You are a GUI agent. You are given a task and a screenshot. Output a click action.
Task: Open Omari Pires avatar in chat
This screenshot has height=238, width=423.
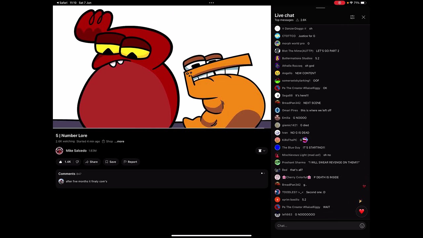click(277, 110)
